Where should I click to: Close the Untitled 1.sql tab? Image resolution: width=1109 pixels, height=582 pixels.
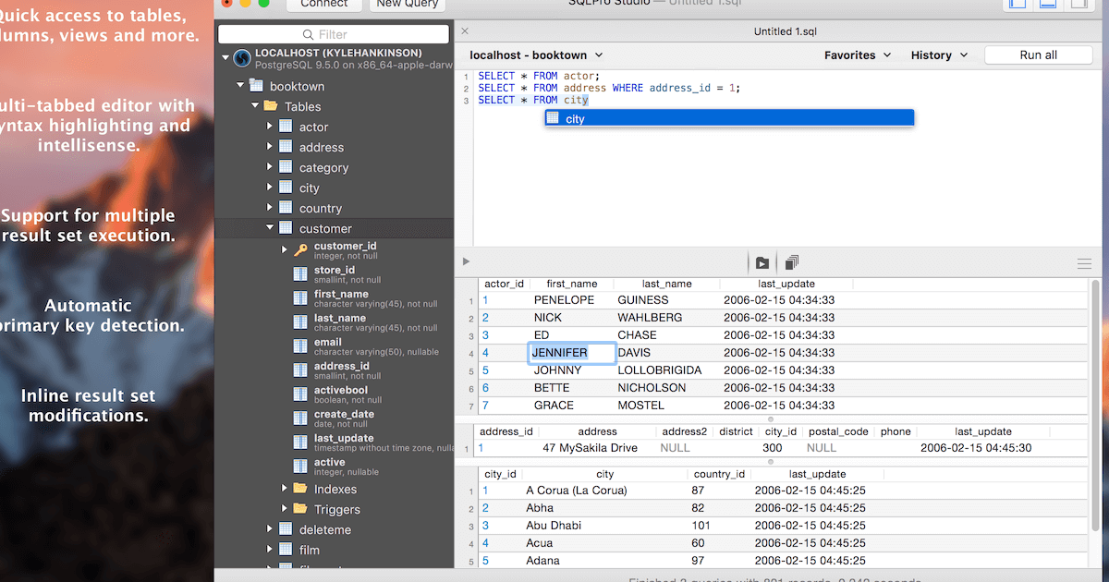[x=465, y=31]
